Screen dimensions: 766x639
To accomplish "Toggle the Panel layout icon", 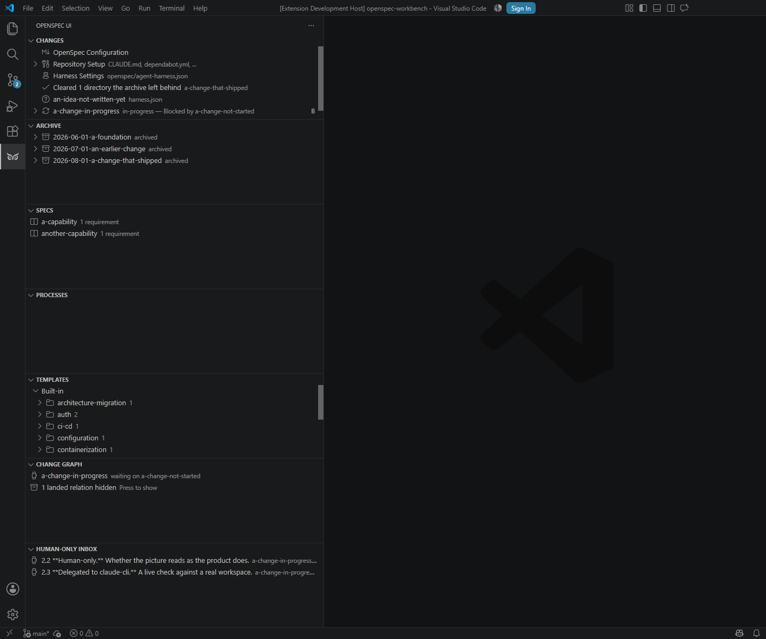I will (657, 8).
